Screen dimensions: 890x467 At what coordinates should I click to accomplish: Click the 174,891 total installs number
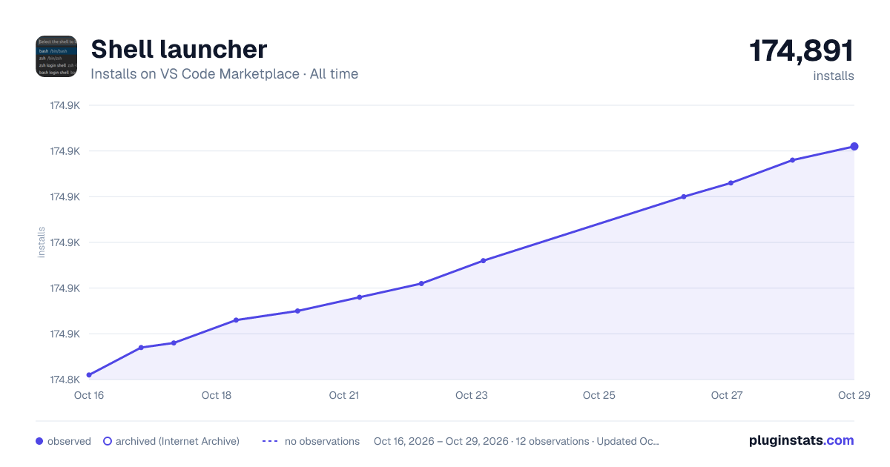802,51
